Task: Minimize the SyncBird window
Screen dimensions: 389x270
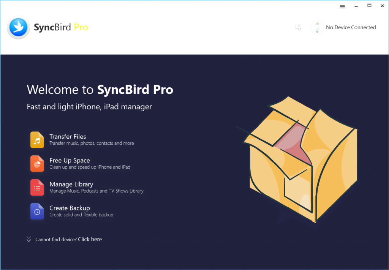Action: [356, 7]
